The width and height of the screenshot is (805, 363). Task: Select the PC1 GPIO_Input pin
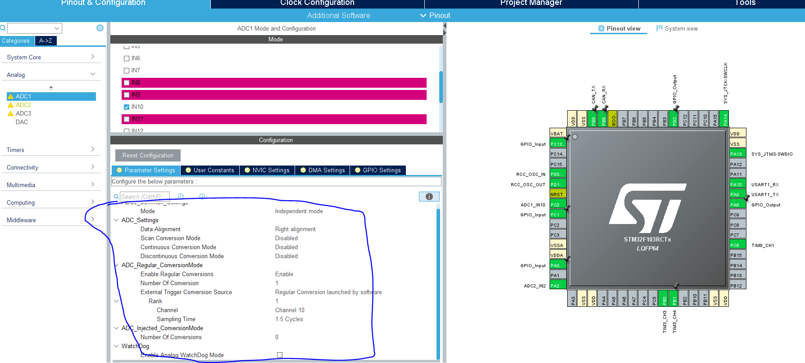[558, 215]
